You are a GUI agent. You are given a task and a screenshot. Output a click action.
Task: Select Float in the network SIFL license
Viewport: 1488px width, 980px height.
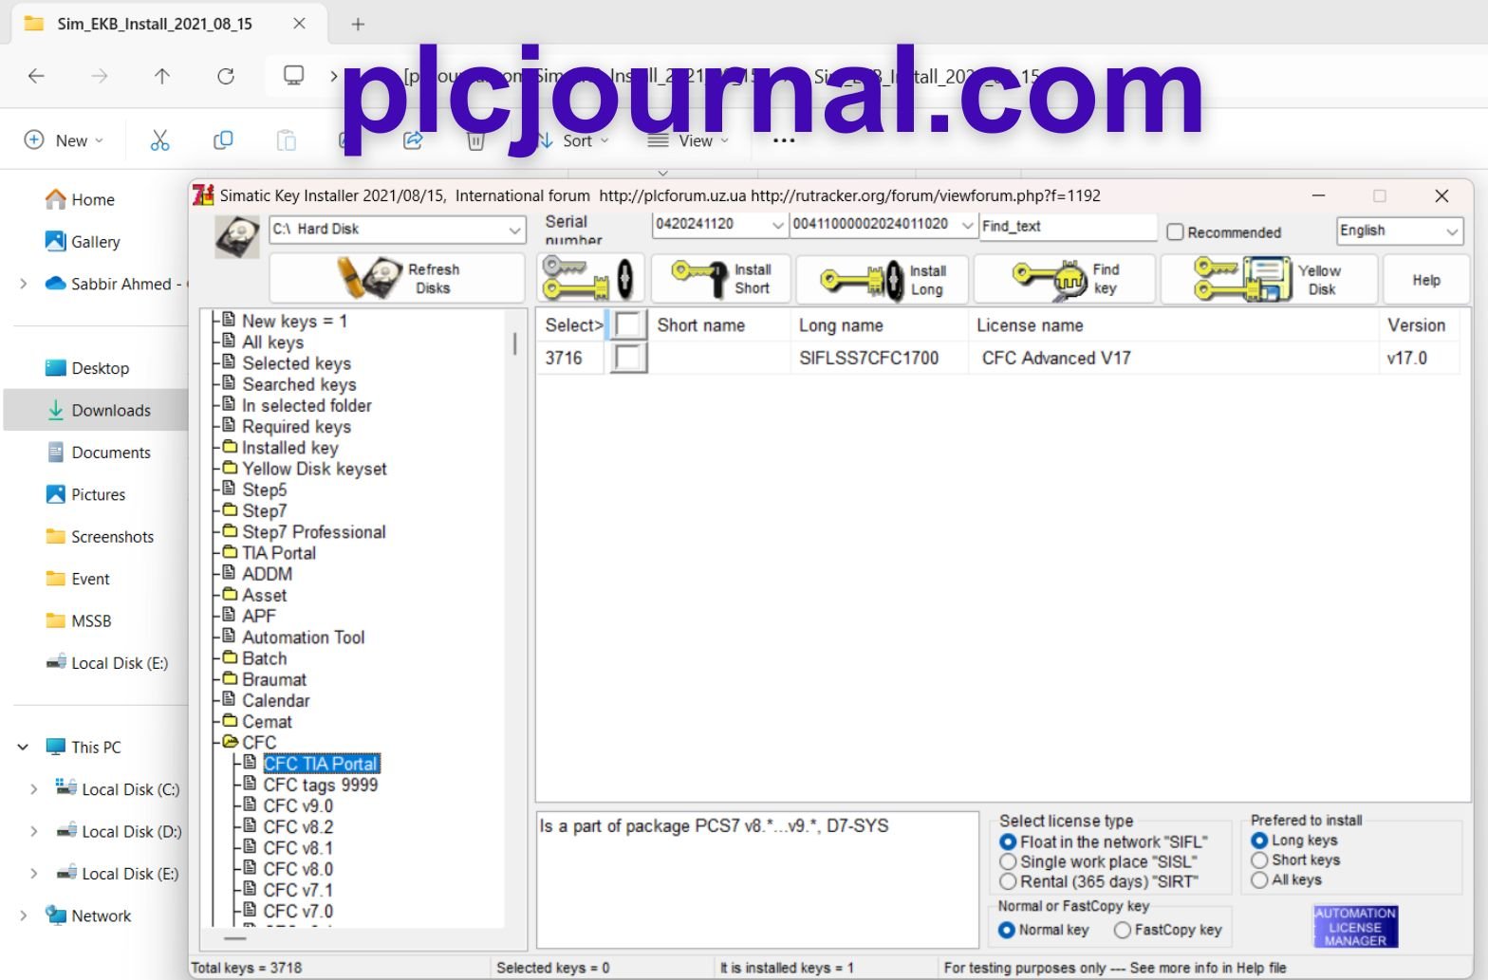1008,841
